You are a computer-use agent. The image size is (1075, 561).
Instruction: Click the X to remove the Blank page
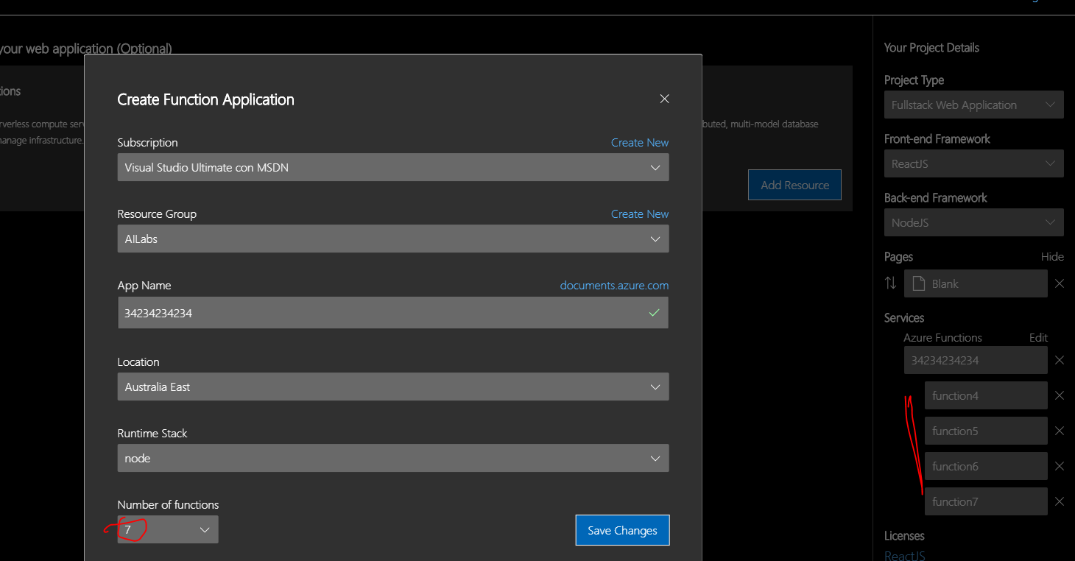pos(1060,283)
